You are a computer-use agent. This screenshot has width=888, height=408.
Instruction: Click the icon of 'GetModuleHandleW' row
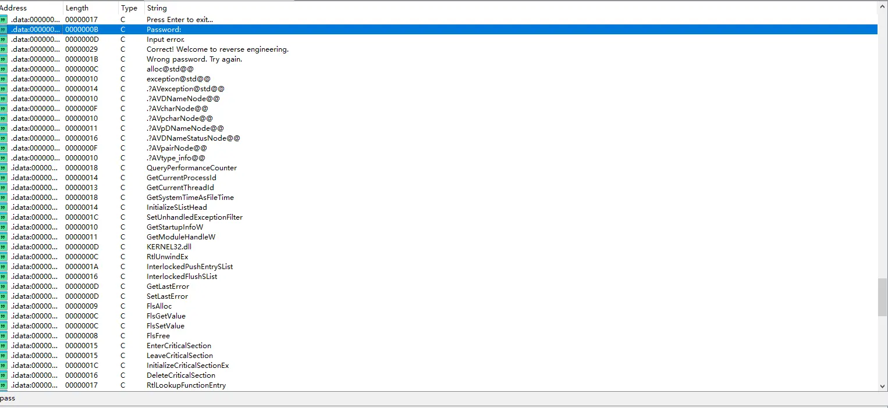pyautogui.click(x=3, y=237)
